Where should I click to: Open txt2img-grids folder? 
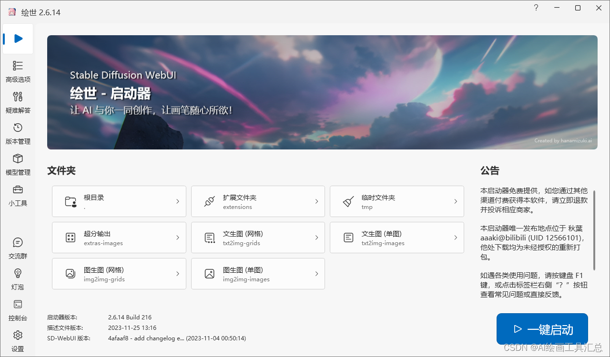[258, 238]
